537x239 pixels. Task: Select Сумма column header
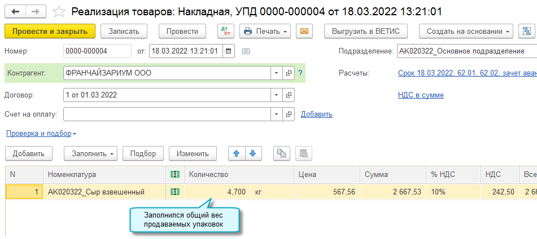click(393, 174)
